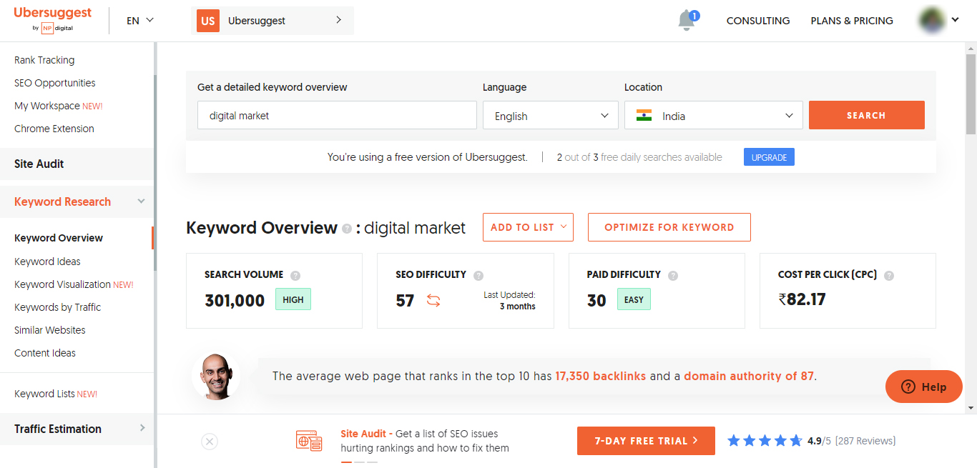Click the five-star rating graphic
The image size is (977, 468).
765,441
